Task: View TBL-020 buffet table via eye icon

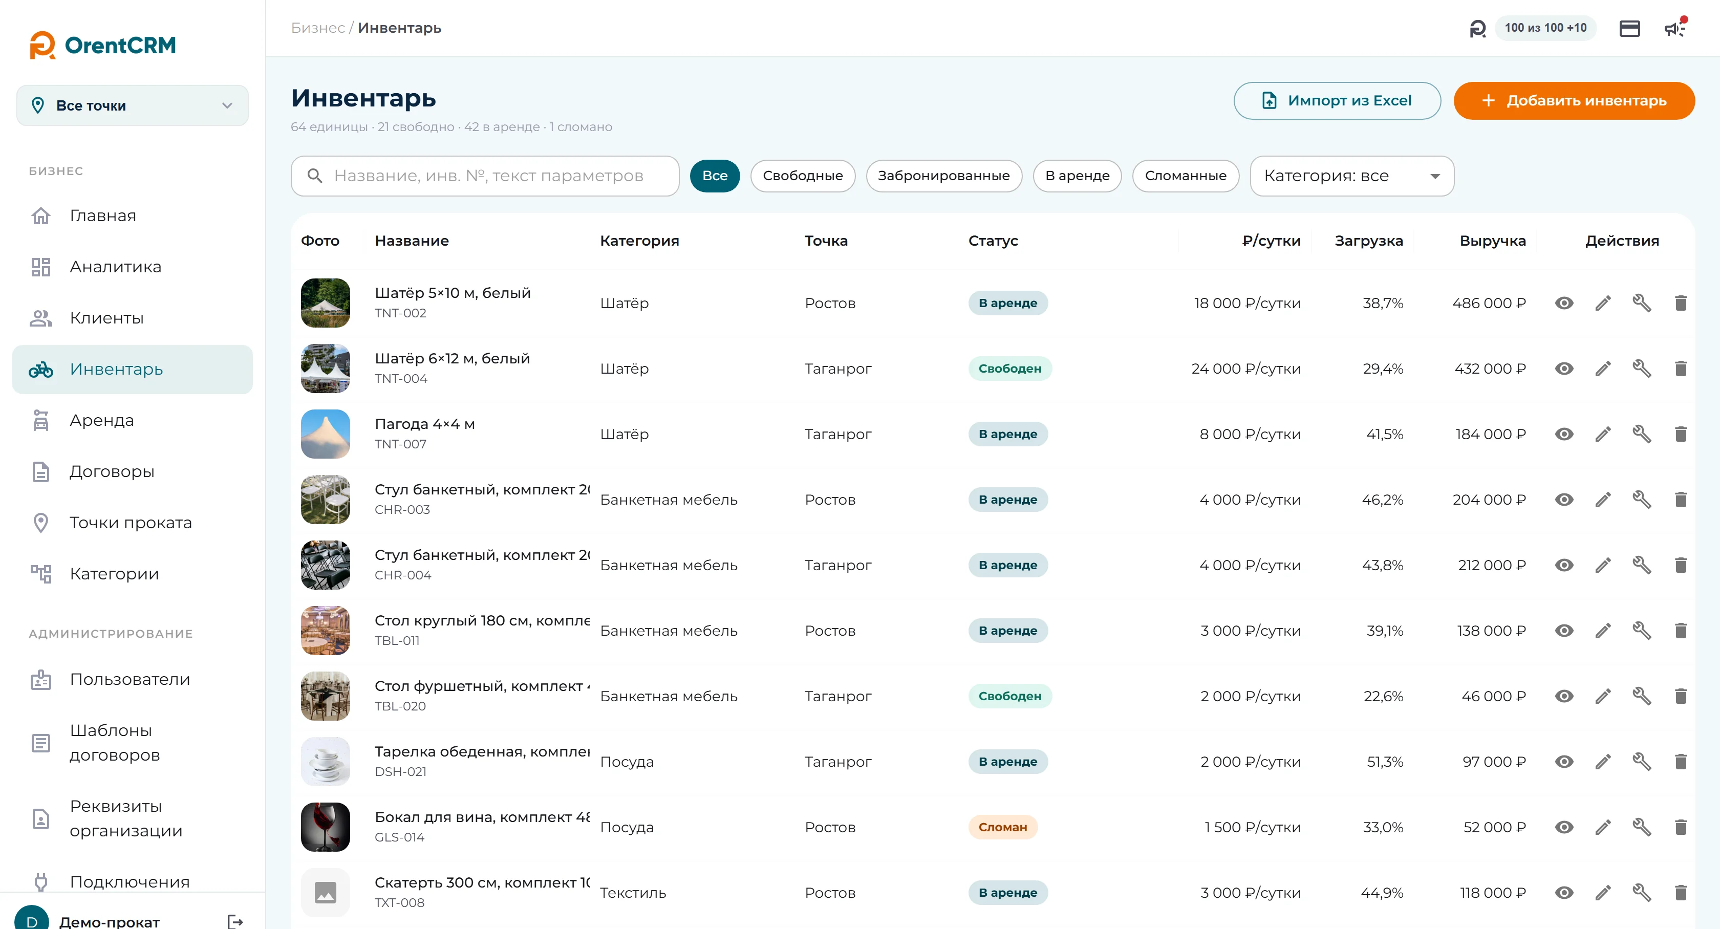Action: [x=1564, y=696]
